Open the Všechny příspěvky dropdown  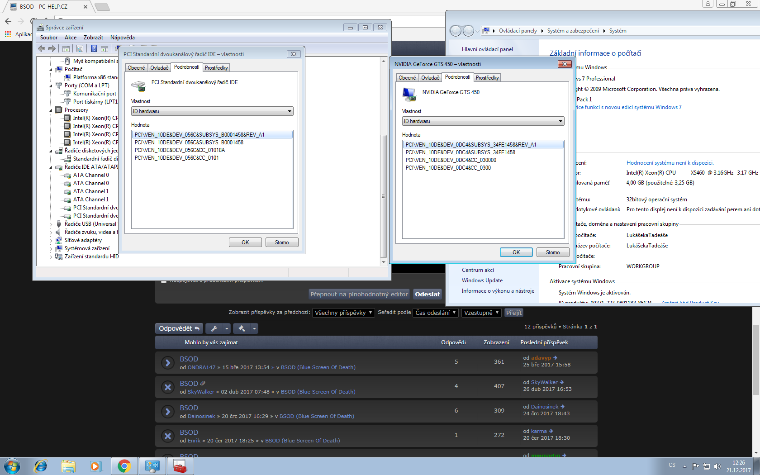(343, 313)
